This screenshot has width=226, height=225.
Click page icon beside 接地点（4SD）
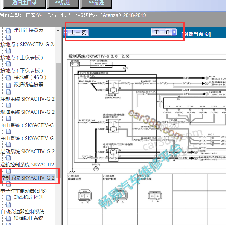(x=9, y=78)
